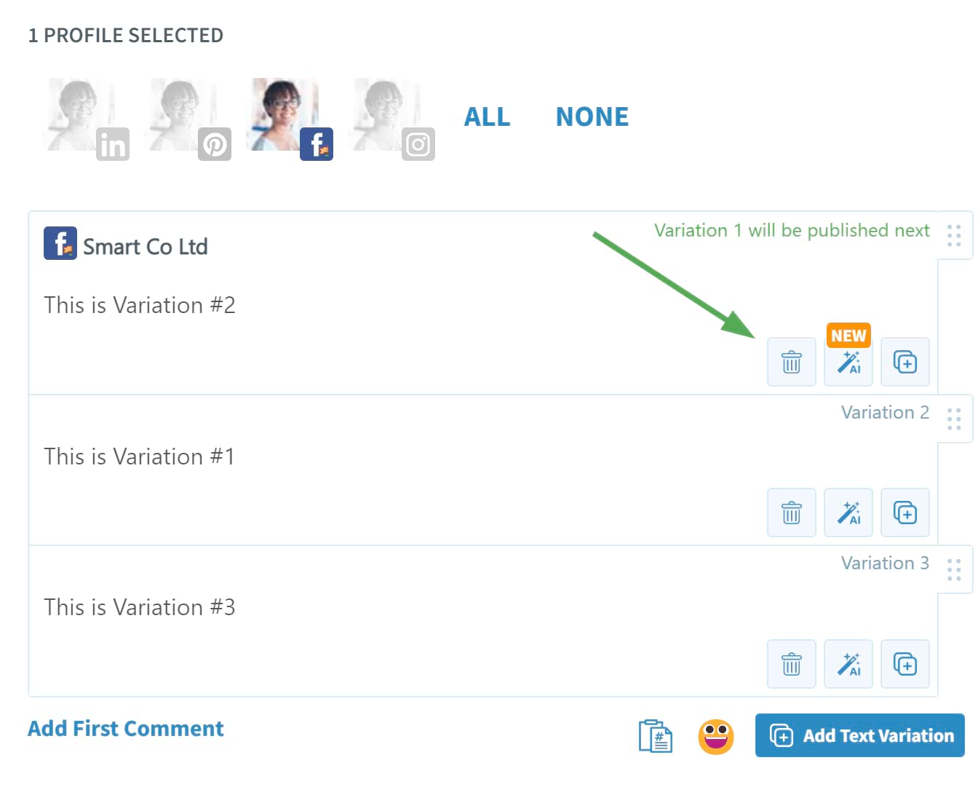Click NONE to deselect all profiles
978x787 pixels.
(x=592, y=116)
